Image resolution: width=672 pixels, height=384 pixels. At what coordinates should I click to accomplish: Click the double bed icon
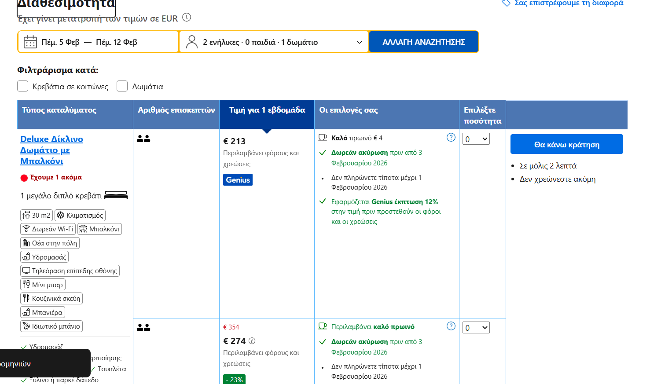click(x=116, y=195)
